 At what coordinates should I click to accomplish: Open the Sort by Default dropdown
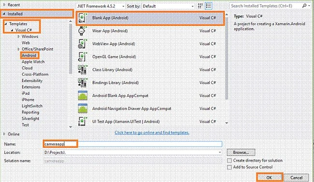(168, 6)
